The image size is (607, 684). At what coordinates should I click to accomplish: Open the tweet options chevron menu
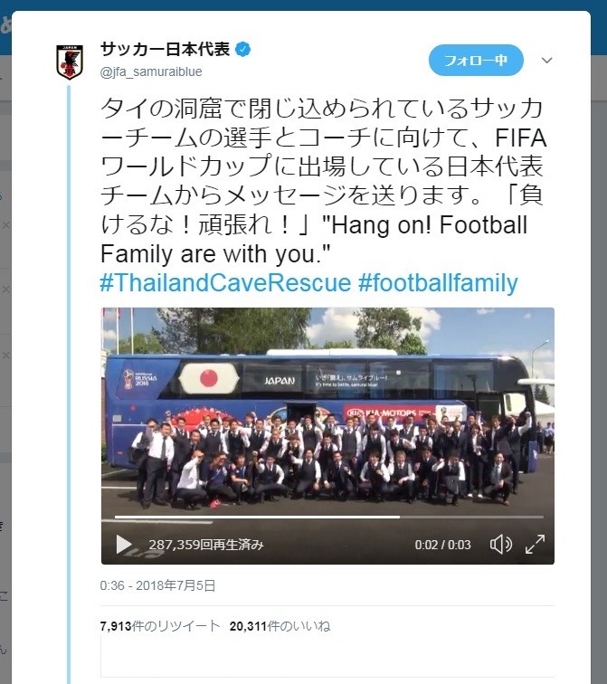click(546, 61)
